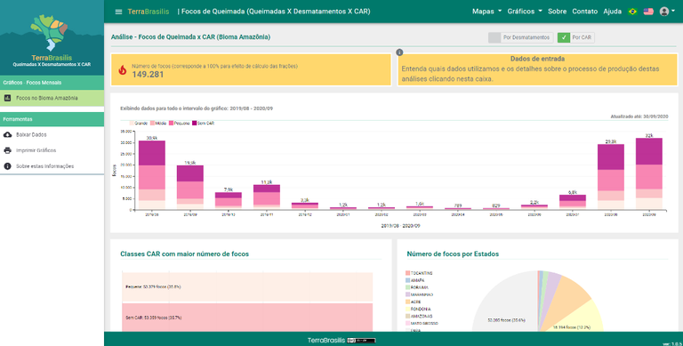The width and height of the screenshot is (683, 346).
Task: Select the 2020/07 bar labeled 6,8k
Action: tap(573, 202)
